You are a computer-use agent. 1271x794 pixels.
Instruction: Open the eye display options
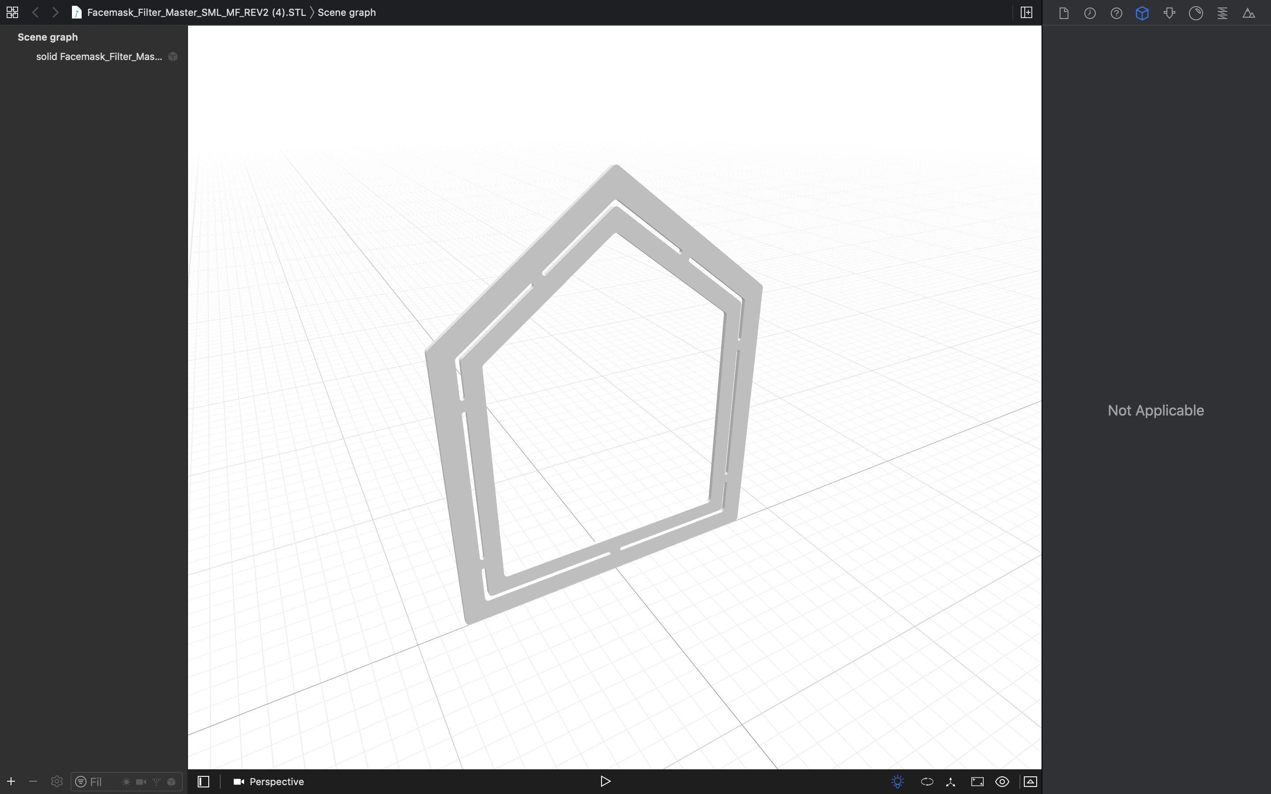coord(1002,781)
